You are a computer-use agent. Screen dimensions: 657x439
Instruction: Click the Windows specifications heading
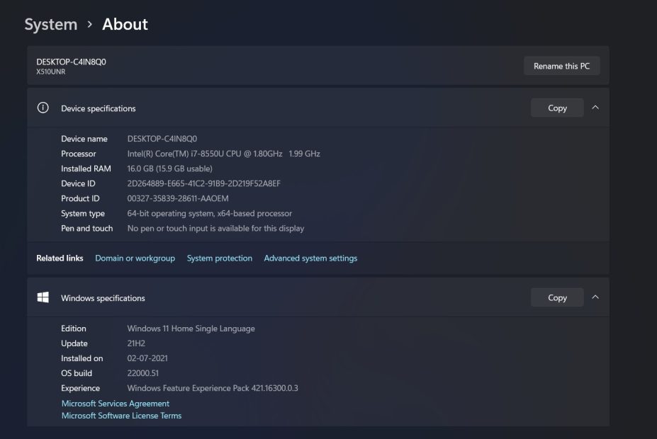click(103, 298)
